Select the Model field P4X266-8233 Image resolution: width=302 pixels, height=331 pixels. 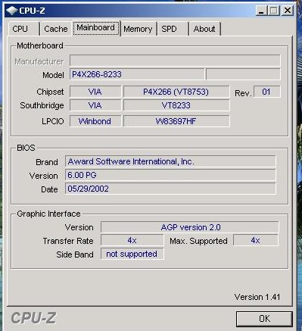(137, 74)
